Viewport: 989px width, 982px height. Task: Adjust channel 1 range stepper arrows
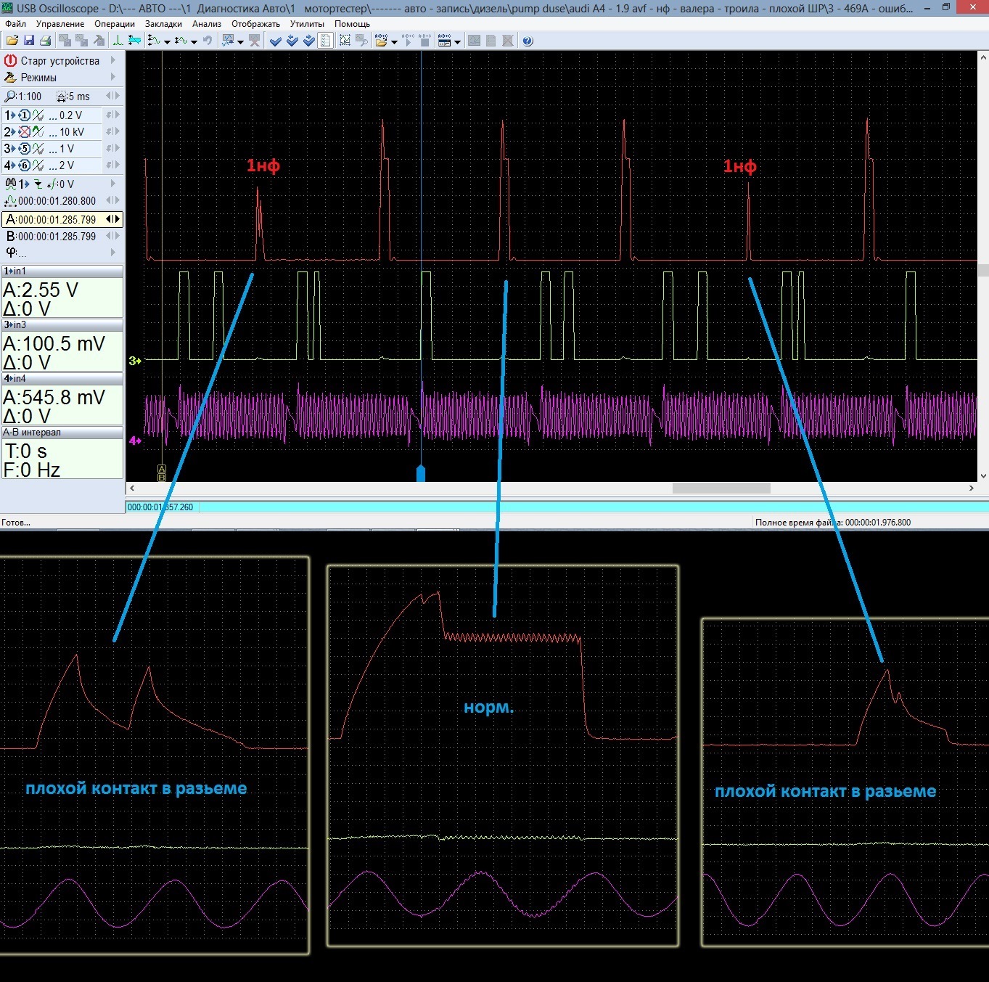pyautogui.click(x=113, y=115)
